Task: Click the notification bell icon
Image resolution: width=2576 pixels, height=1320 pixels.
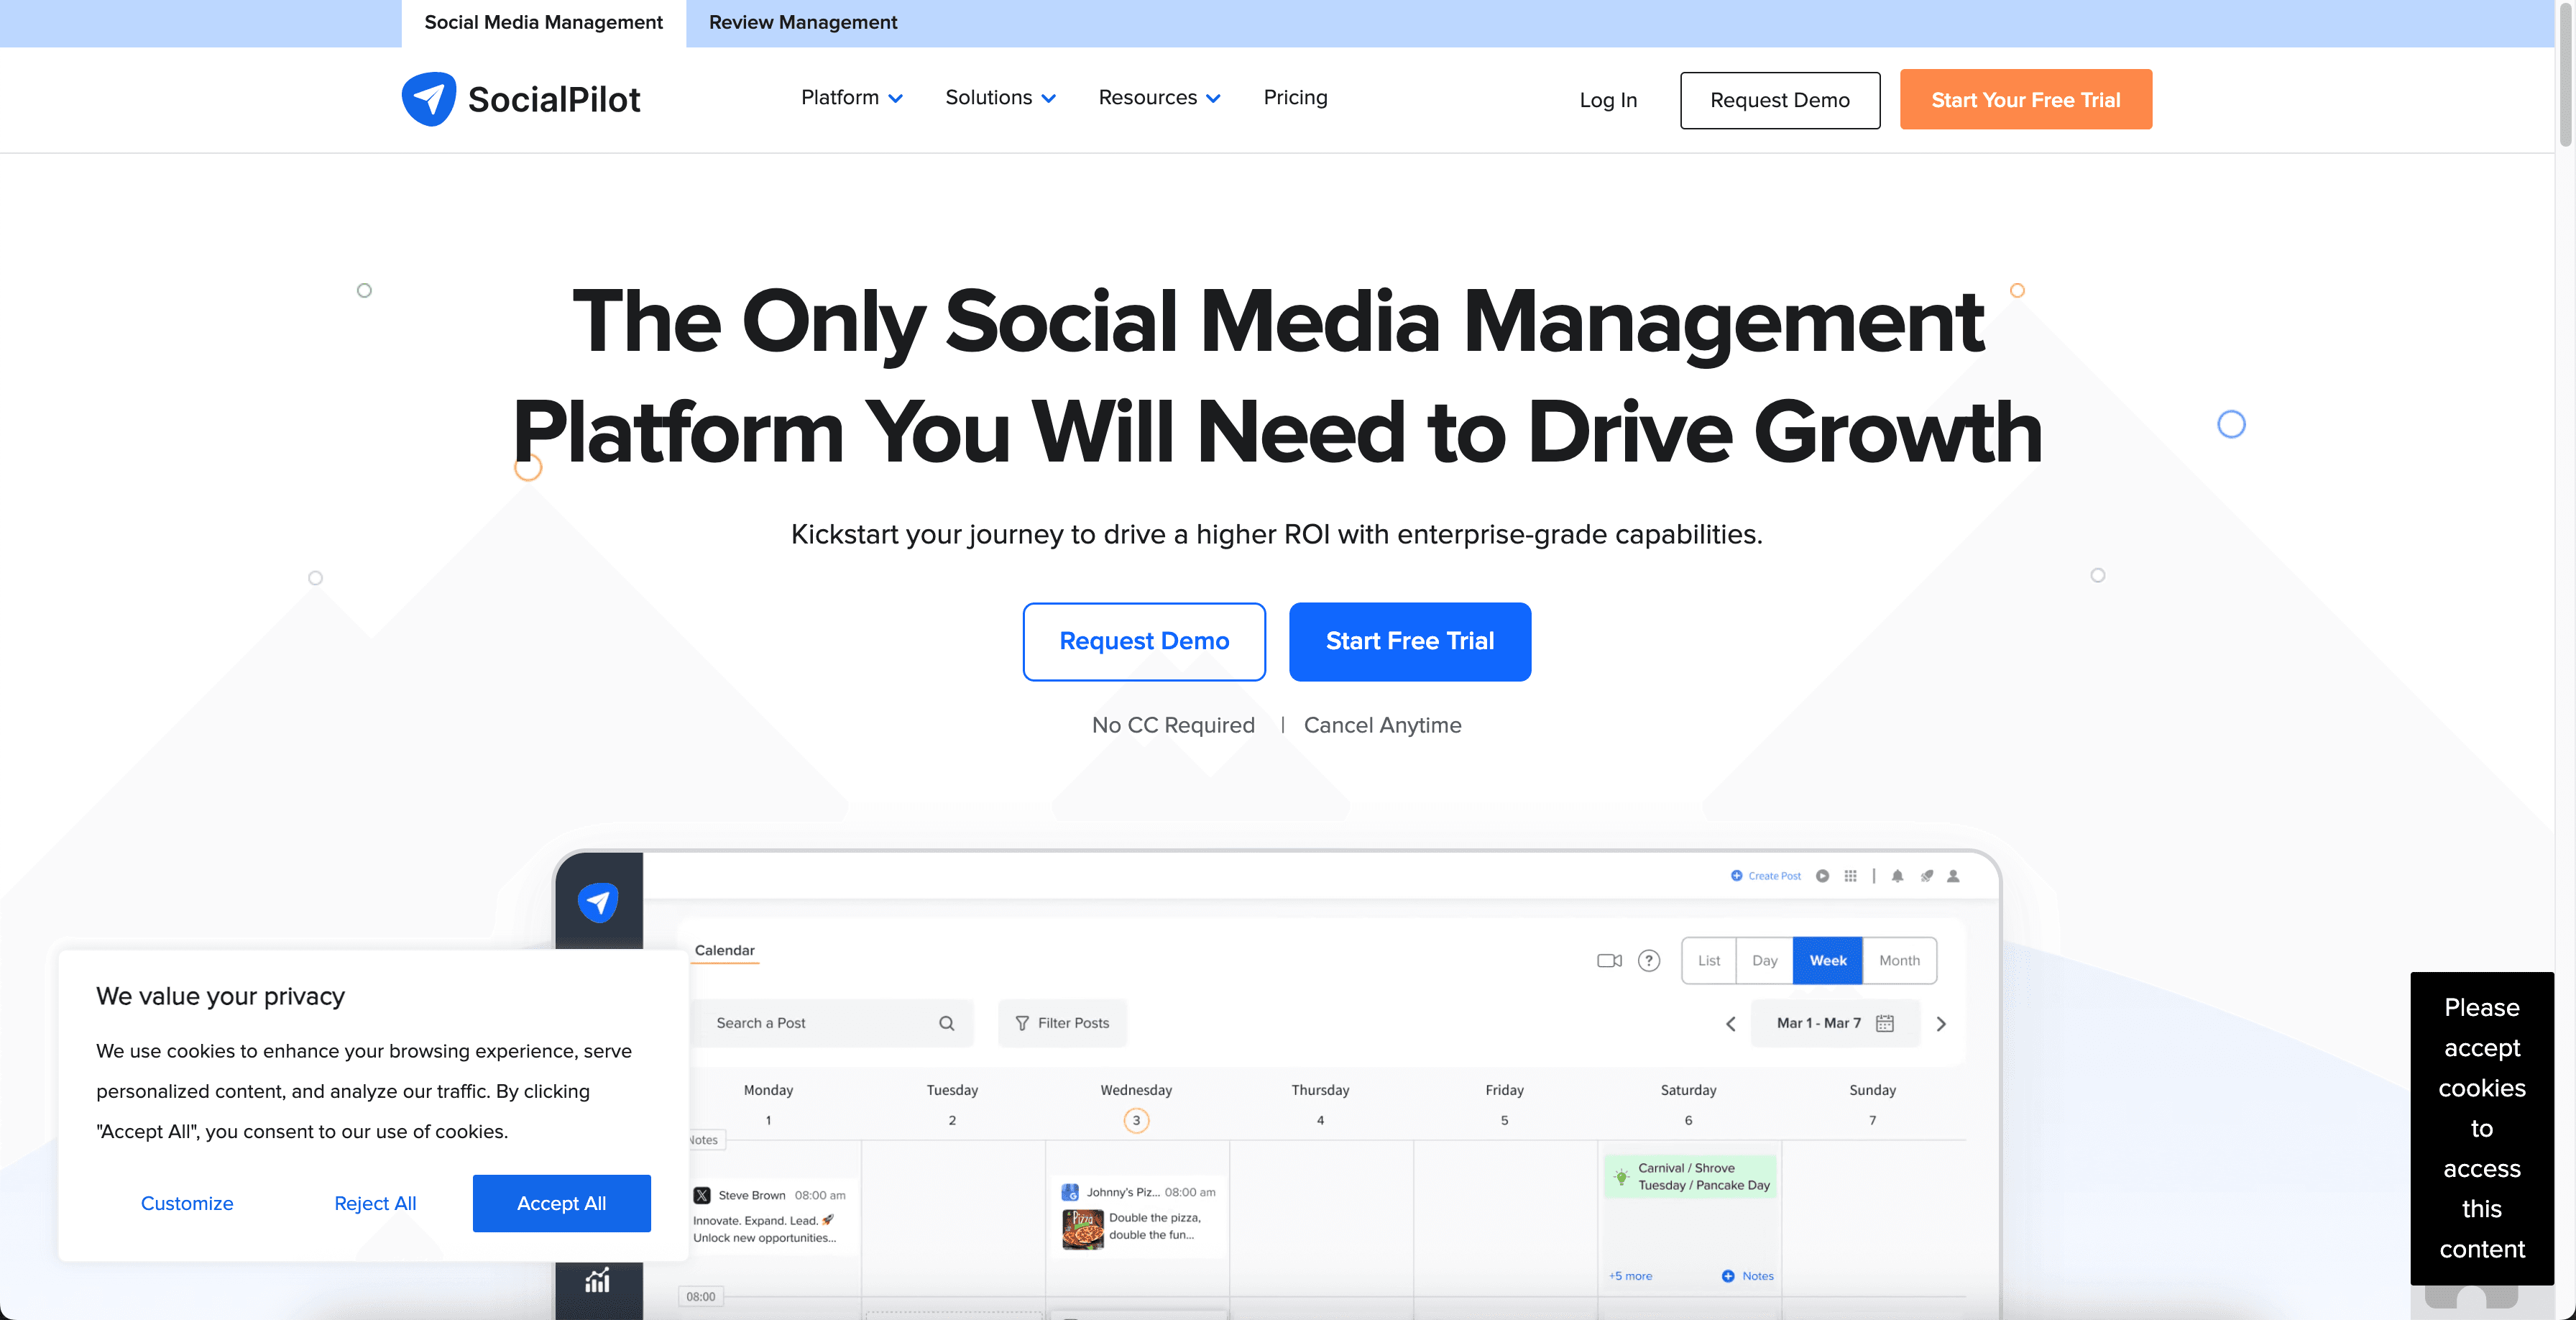Action: click(x=1897, y=876)
